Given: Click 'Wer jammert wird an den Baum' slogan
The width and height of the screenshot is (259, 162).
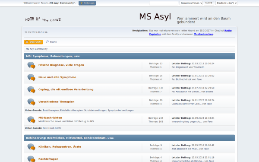Looking at the screenshot, I should 203,20.
